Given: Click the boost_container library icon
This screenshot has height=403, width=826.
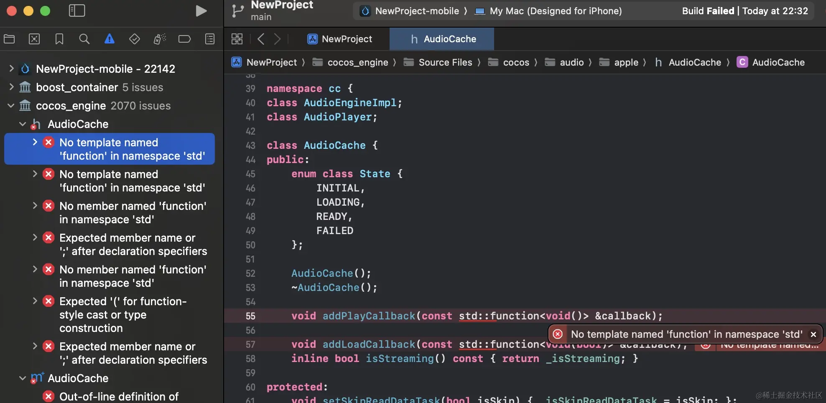Looking at the screenshot, I should coord(25,87).
